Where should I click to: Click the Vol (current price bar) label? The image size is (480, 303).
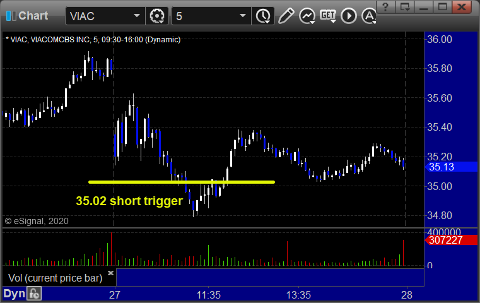[x=55, y=278]
